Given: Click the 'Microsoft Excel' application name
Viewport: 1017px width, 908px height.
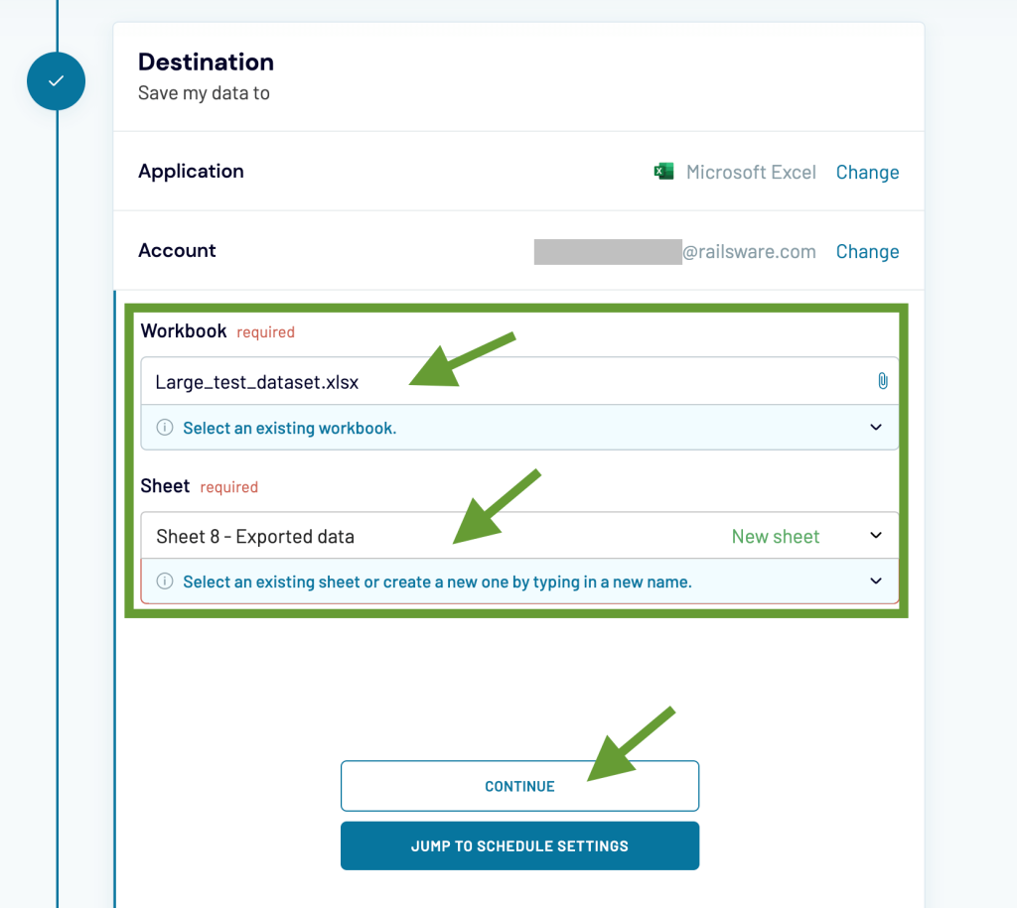Looking at the screenshot, I should pos(751,172).
